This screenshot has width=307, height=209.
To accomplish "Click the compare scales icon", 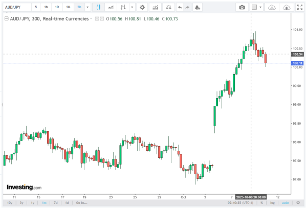I will tap(167, 8).
